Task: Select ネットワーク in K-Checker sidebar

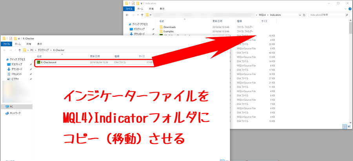Action: (13, 113)
